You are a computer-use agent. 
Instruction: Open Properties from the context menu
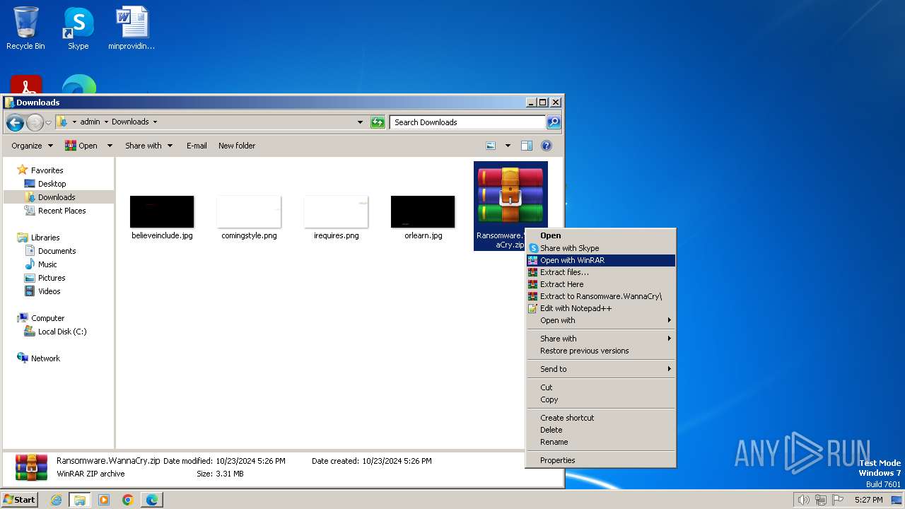coord(600,460)
